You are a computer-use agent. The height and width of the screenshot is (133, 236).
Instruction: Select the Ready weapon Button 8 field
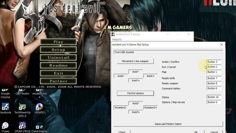[x=214, y=83]
